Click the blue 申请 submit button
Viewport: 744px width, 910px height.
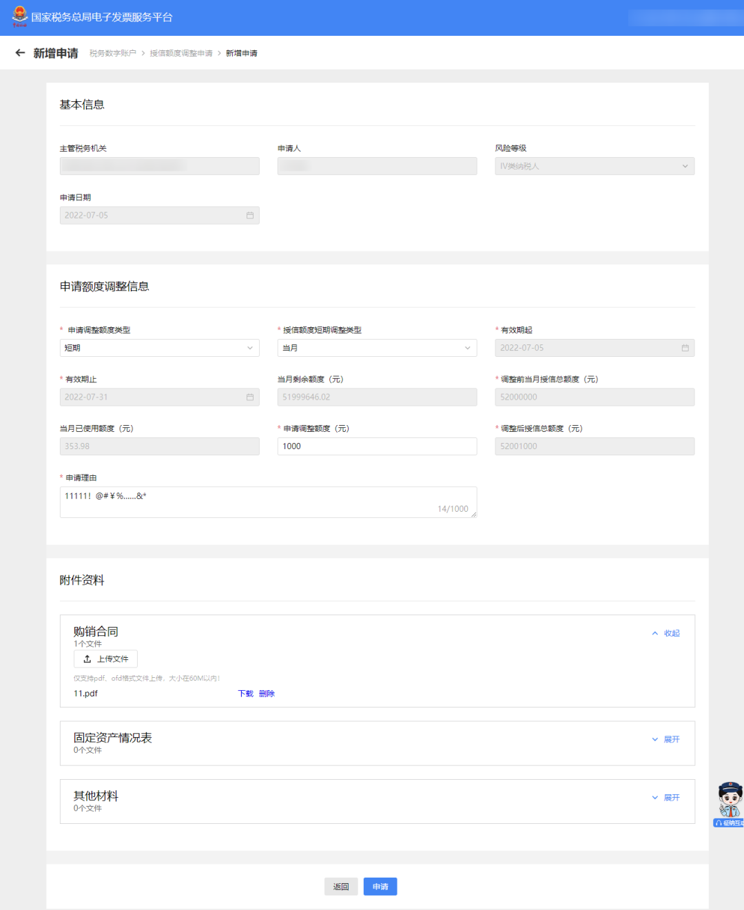[380, 887]
